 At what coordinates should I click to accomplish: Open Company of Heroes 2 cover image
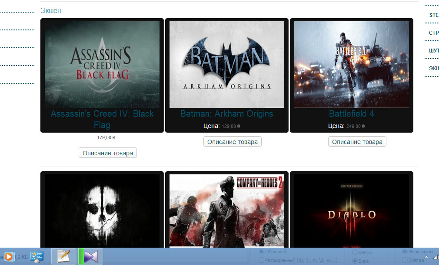227,210
